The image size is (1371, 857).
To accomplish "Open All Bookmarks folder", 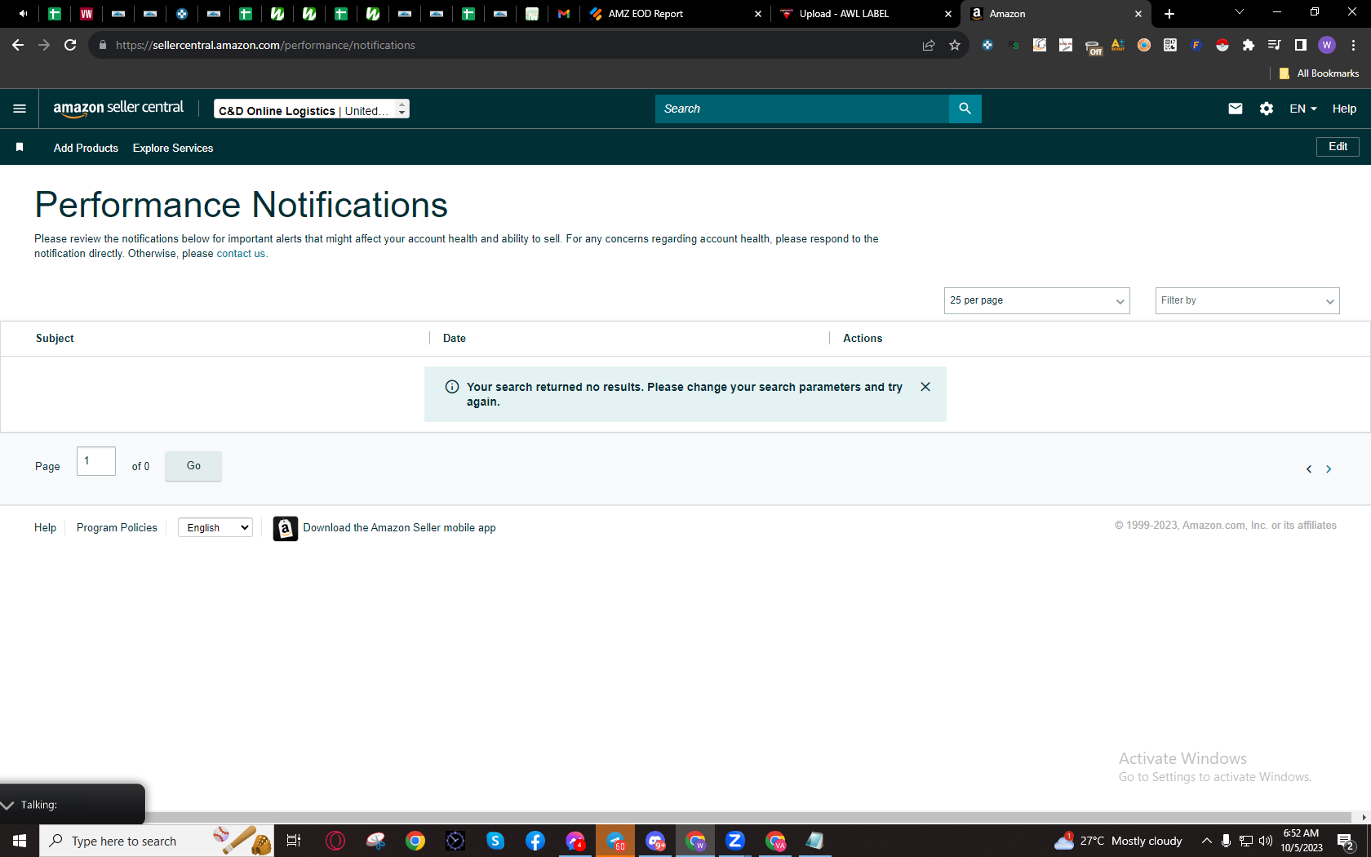I will click(1319, 73).
